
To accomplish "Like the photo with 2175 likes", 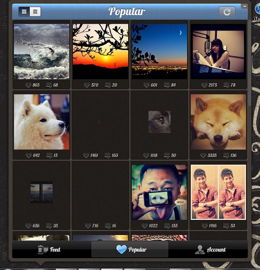I will point(204,85).
